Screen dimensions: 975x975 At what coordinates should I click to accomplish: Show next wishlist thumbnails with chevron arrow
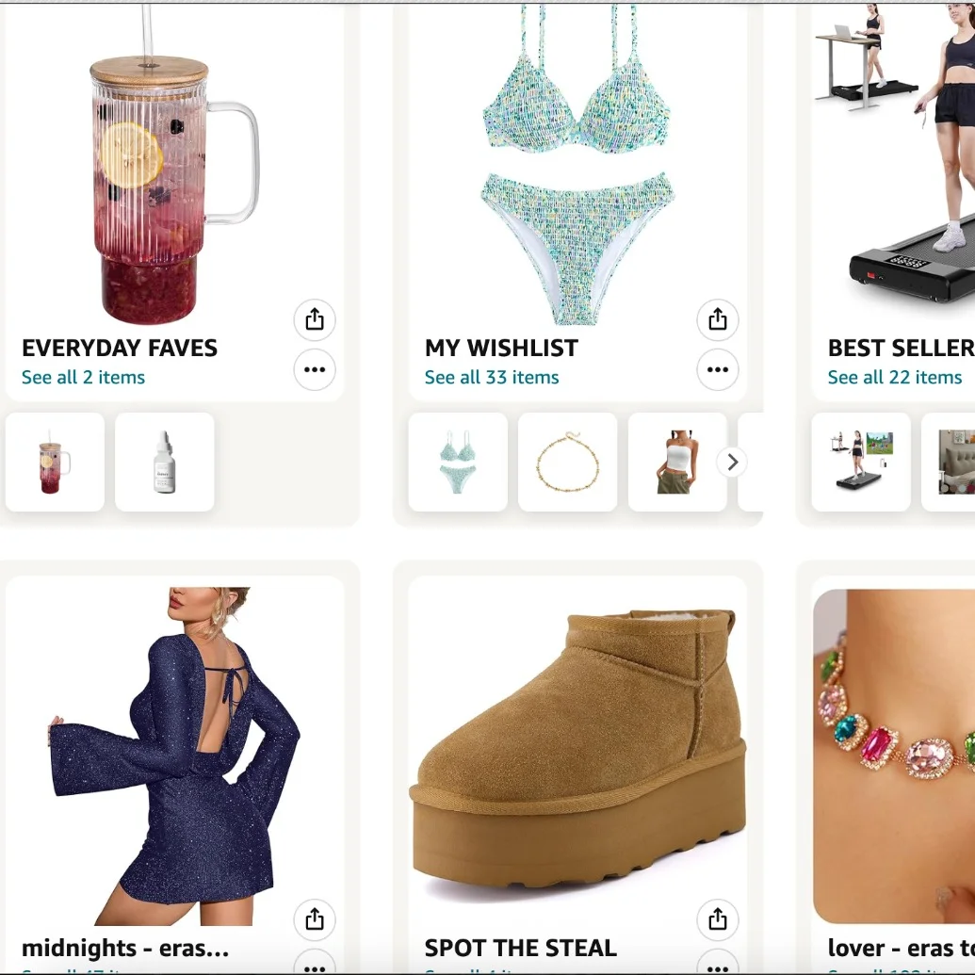[x=733, y=462]
